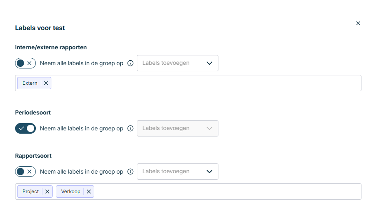Screen dimensions: 379x218
Task: Click the Extern label text
Action: tap(30, 83)
